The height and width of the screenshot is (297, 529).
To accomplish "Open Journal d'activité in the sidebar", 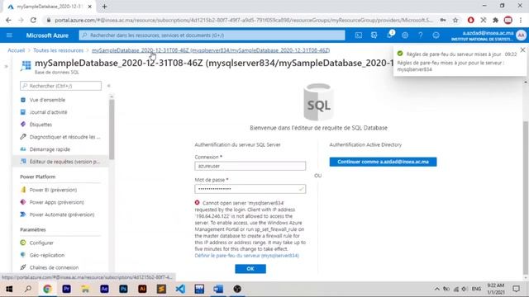I will (x=48, y=112).
